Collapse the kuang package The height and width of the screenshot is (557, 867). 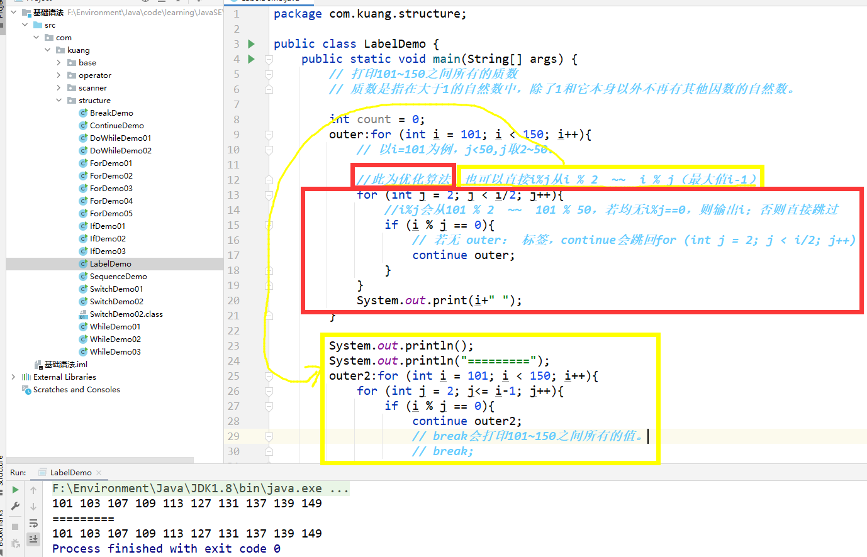[x=47, y=50]
